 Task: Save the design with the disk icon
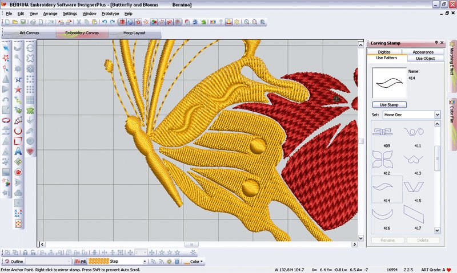coord(23,22)
